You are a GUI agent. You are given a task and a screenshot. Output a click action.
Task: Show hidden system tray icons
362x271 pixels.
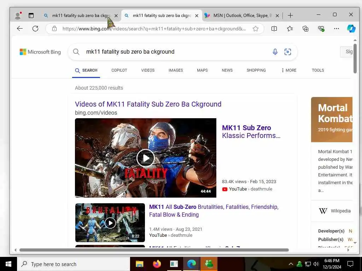coord(291,264)
